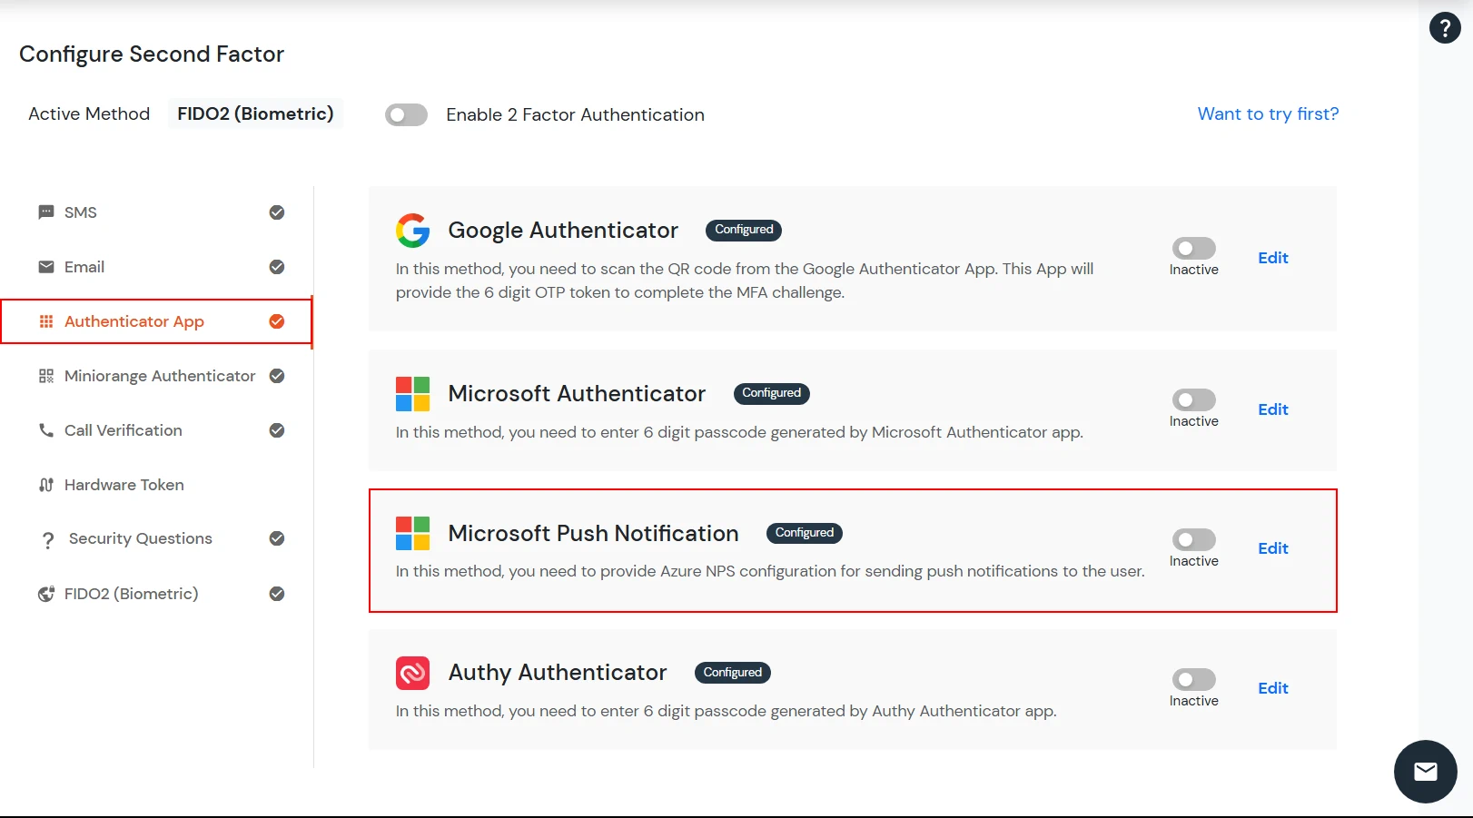
Task: Click the Email envelope icon in sidebar
Action: click(45, 266)
